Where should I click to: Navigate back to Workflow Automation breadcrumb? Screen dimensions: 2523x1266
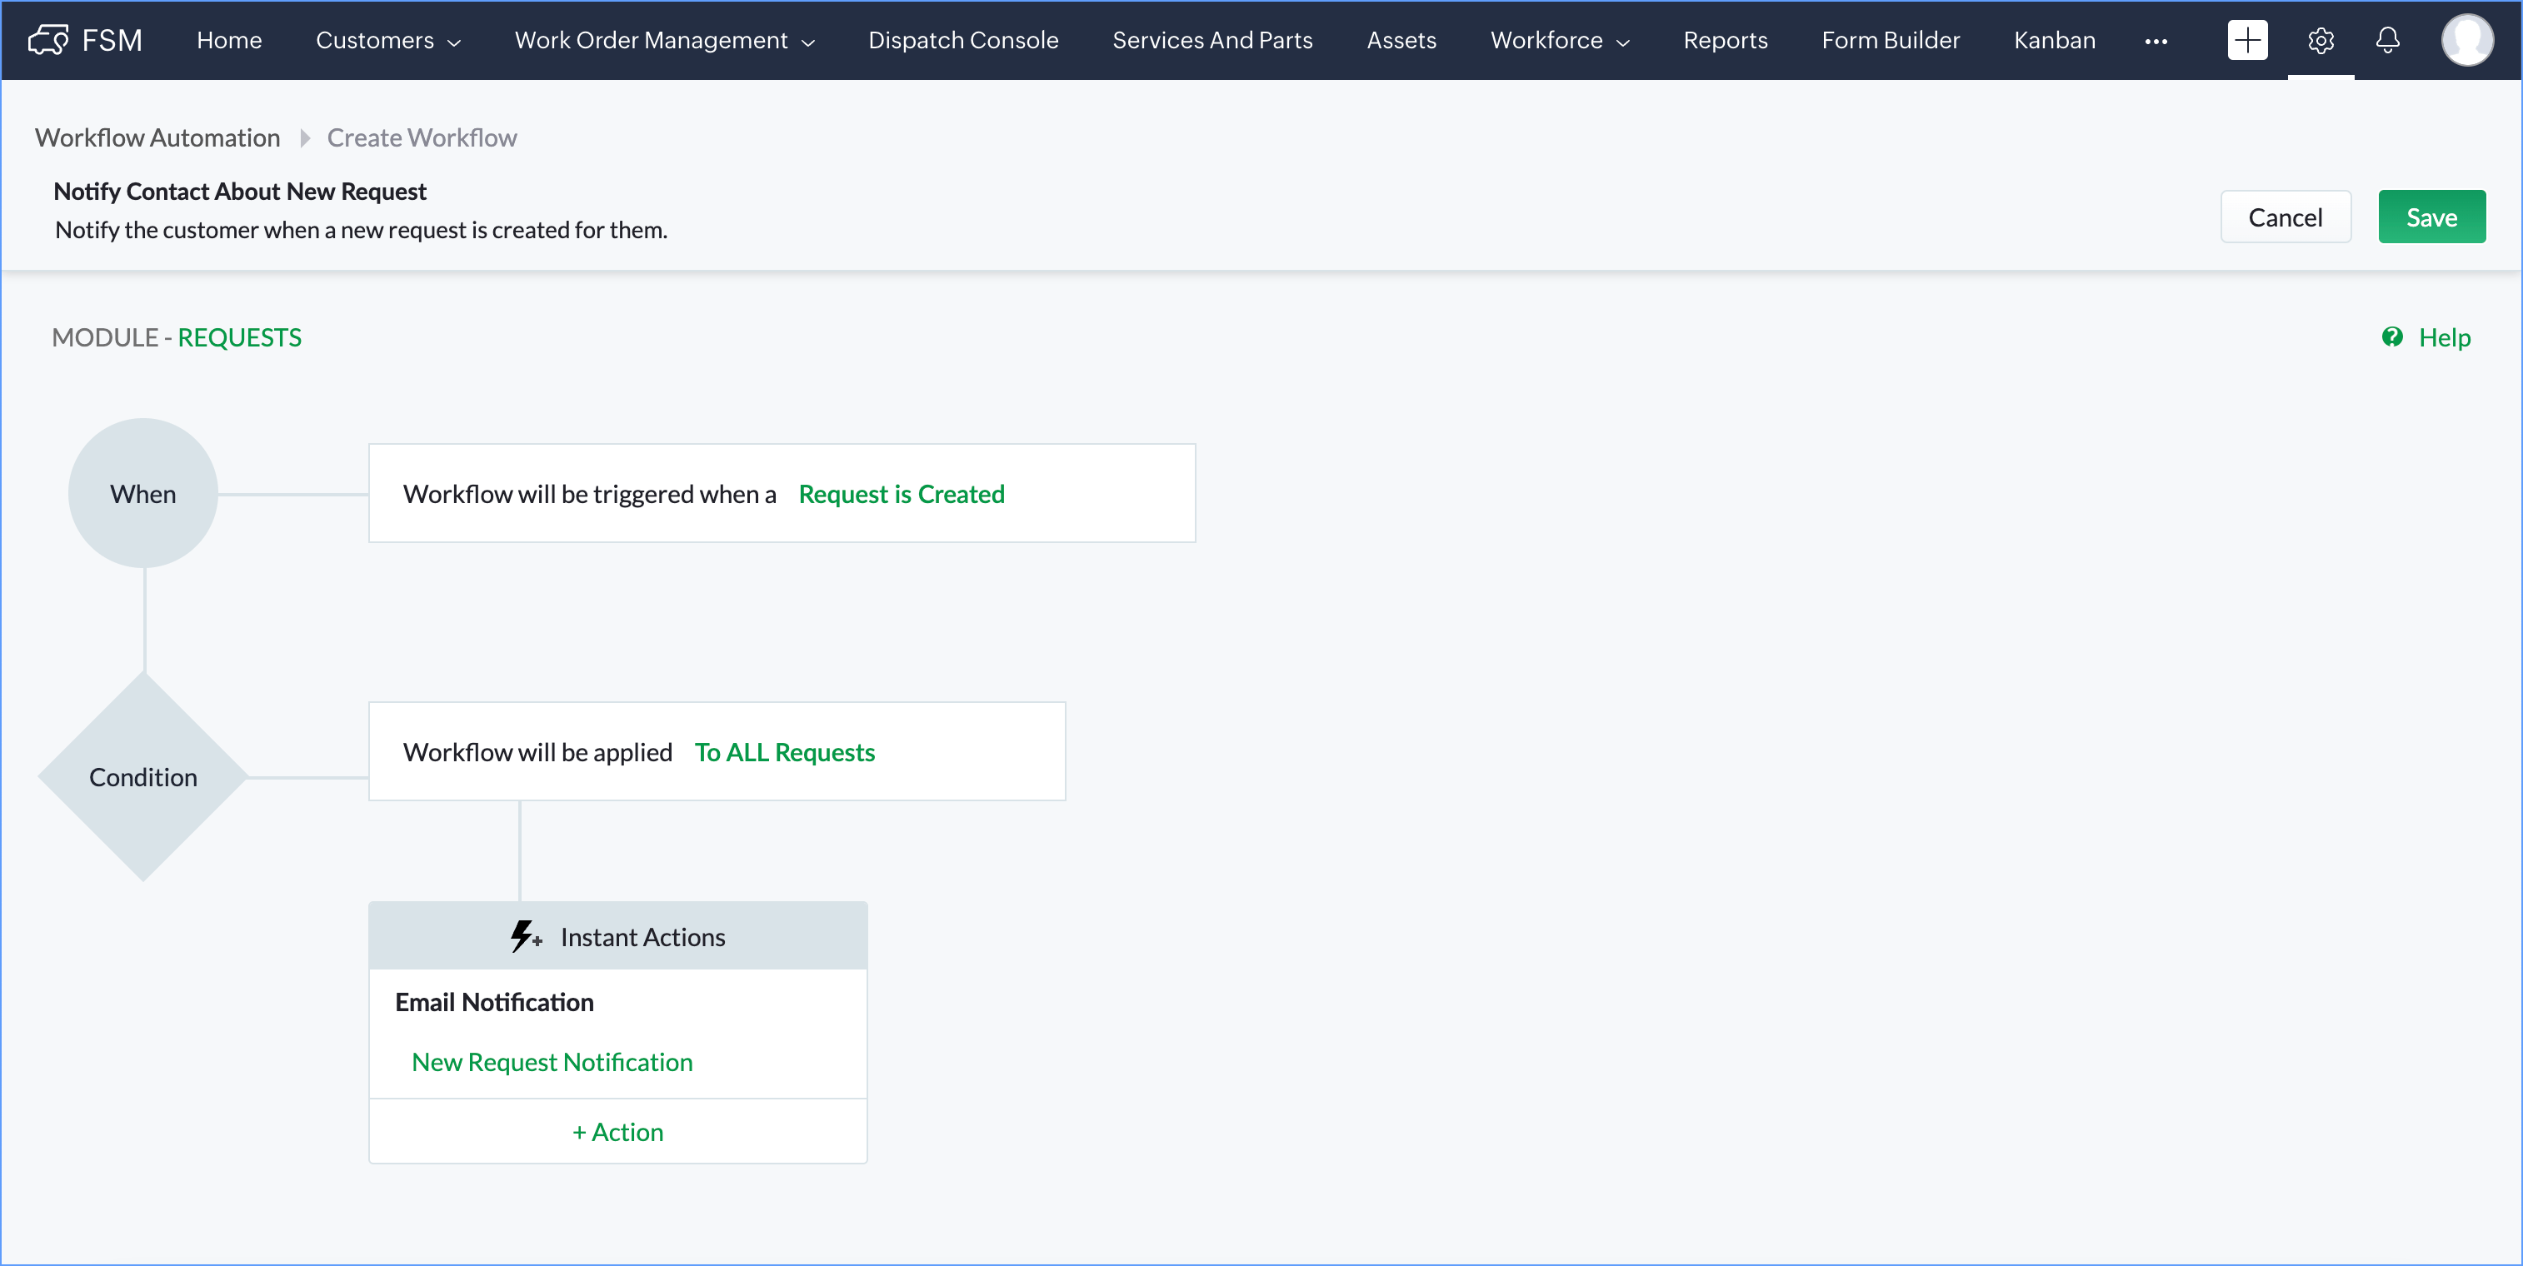pyautogui.click(x=157, y=138)
